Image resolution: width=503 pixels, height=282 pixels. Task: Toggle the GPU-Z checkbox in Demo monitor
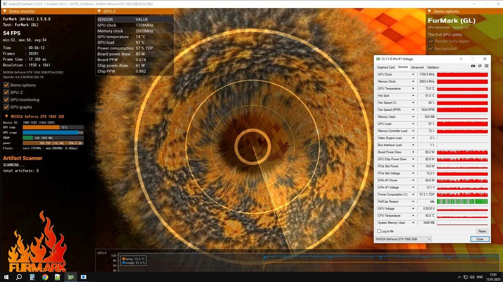[6, 92]
